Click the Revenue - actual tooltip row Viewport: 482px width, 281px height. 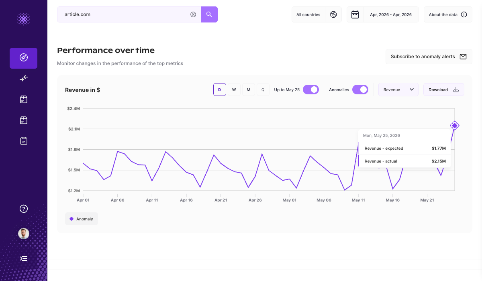point(404,161)
